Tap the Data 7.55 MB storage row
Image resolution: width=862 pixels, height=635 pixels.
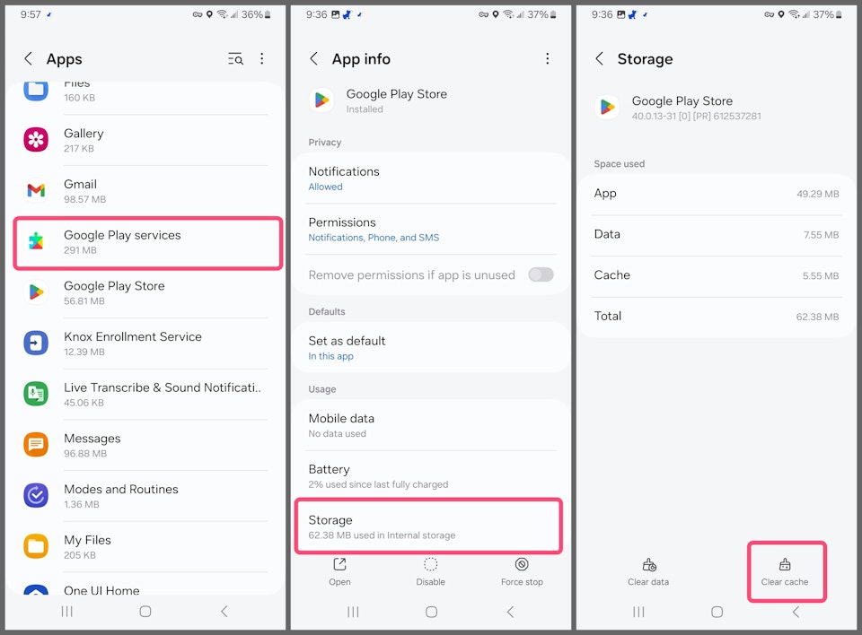coord(717,235)
